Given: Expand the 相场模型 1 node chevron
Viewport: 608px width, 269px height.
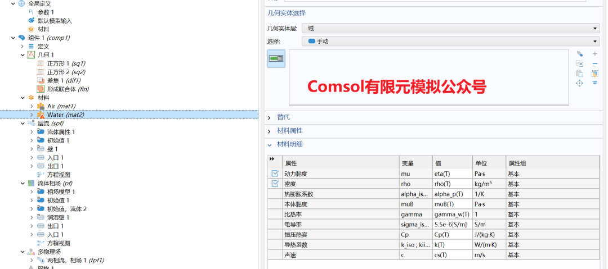Looking at the screenshot, I should (32, 192).
